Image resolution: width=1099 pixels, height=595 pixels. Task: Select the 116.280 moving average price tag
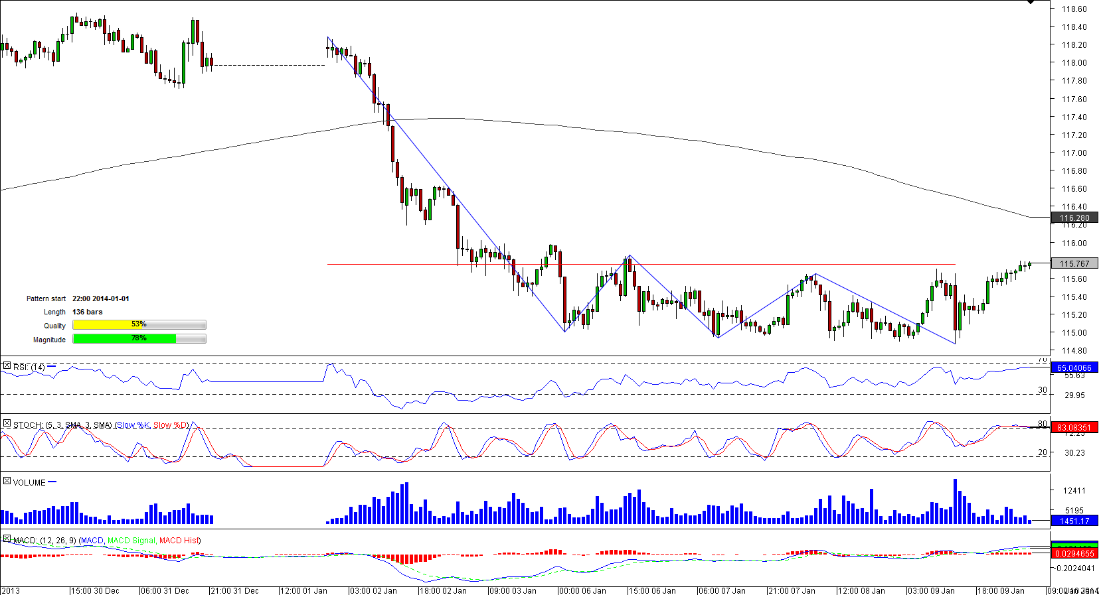pyautogui.click(x=1074, y=218)
